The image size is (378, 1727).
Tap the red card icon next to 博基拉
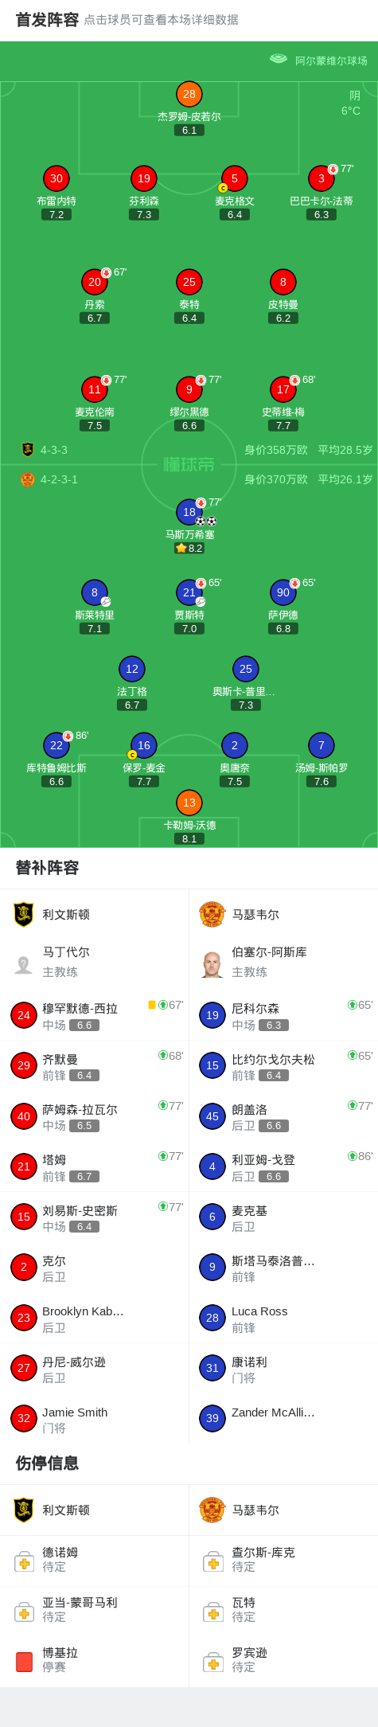[x=24, y=1661]
